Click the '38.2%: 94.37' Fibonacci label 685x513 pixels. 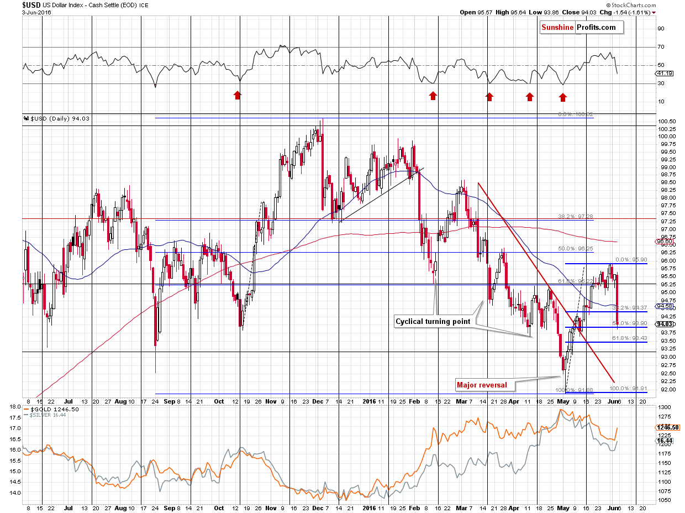(x=630, y=308)
